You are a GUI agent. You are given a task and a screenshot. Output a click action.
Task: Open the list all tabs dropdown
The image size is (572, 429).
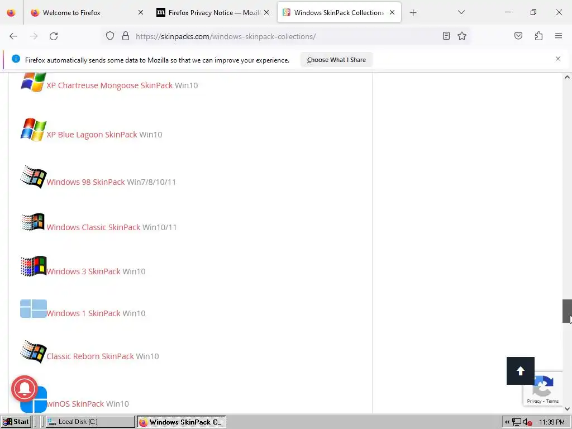click(461, 12)
